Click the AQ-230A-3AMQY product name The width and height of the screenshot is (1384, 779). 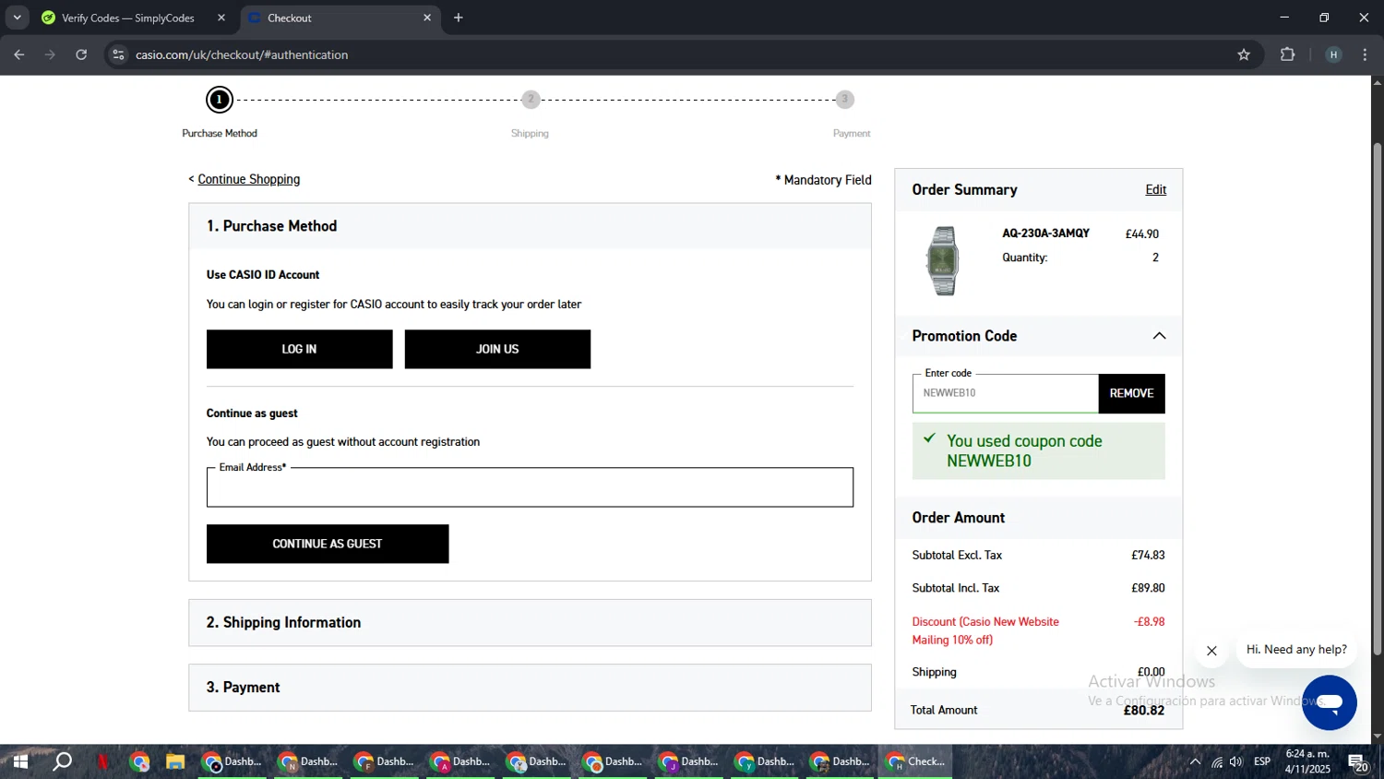pos(1046,234)
